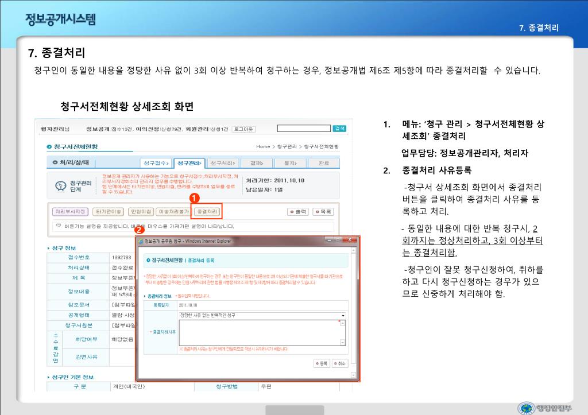Screen dimensions: 588x415
Task: Click the text area scroll down arrow
Action: click(x=342, y=342)
